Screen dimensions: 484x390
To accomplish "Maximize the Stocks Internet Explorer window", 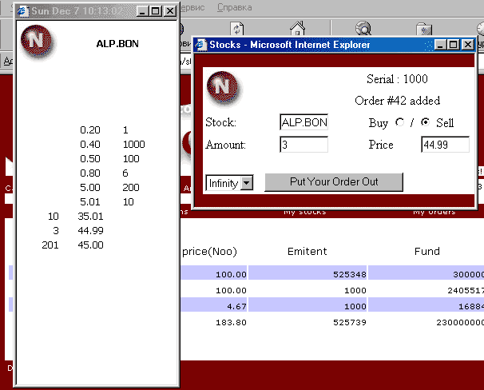I will click(453, 45).
